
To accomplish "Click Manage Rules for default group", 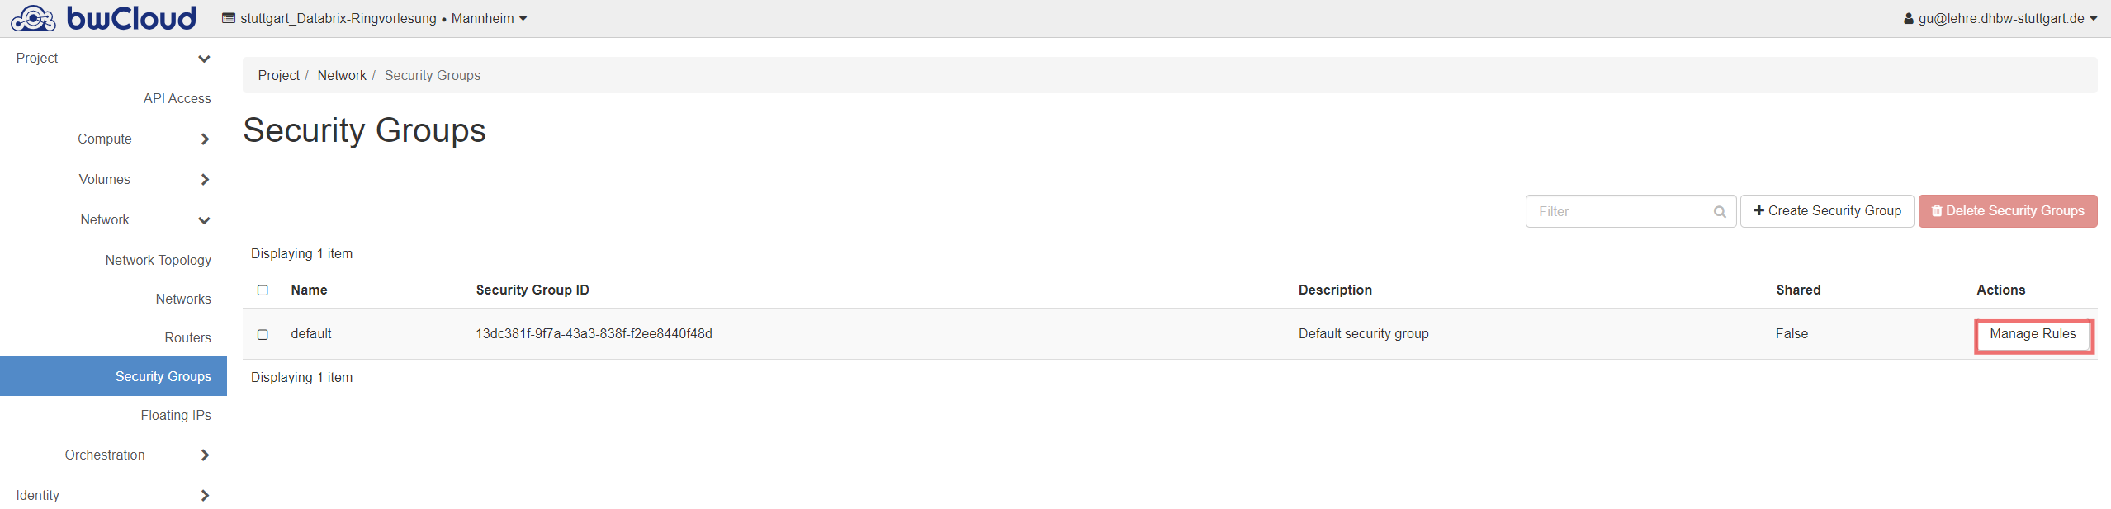I will 2032,334.
